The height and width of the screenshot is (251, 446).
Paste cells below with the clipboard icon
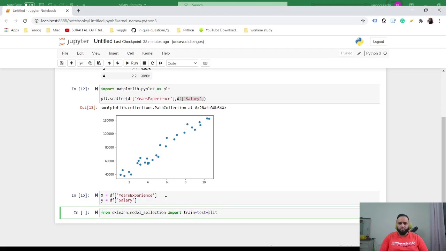coord(99,63)
